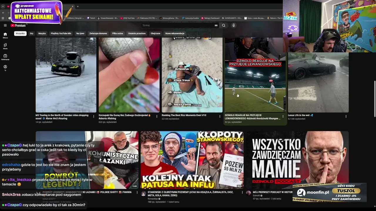The image size is (376, 211).
Task: Open Strona główna - FA bookmark
Action: click(169, 18)
